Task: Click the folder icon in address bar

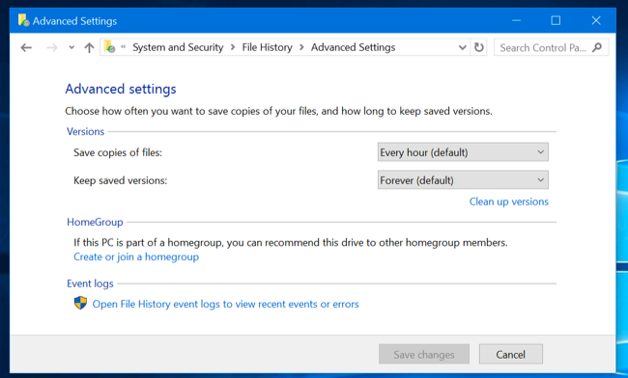Action: click(x=109, y=46)
